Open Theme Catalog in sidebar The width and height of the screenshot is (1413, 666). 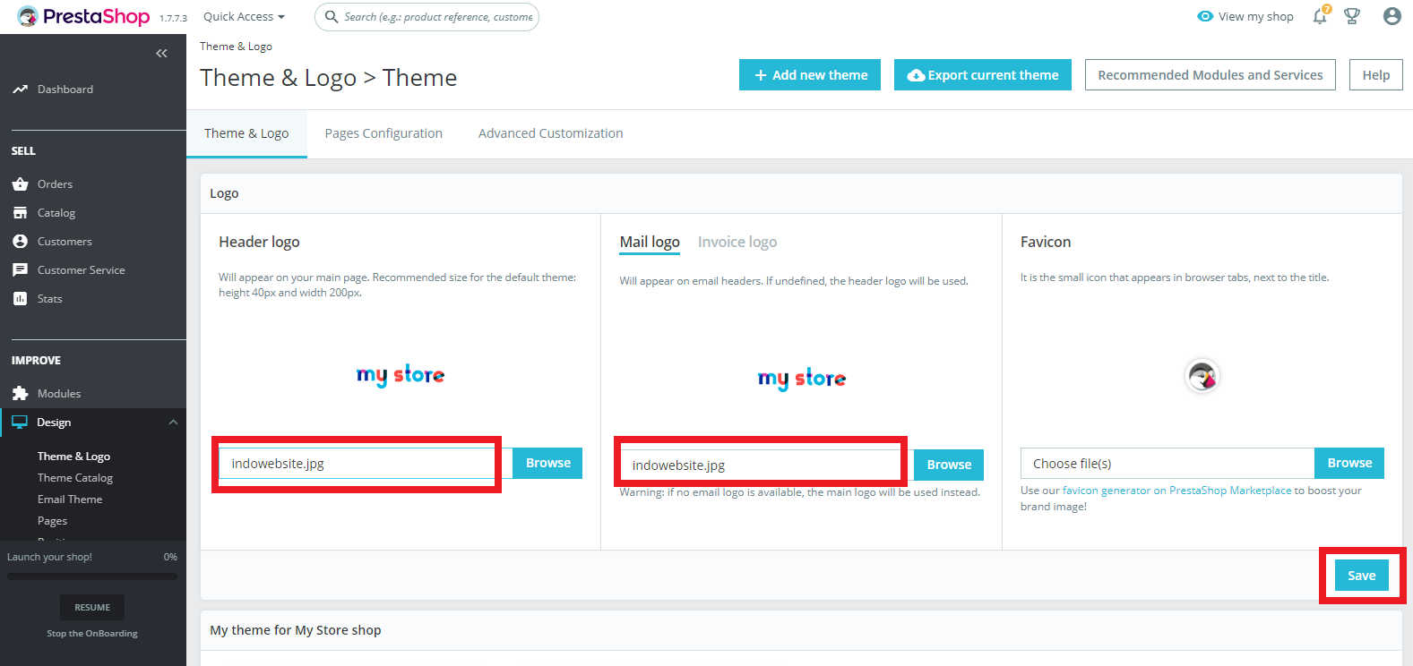pyautogui.click(x=75, y=478)
